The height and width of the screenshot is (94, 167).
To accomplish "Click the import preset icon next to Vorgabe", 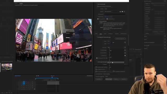I will click(122, 11).
